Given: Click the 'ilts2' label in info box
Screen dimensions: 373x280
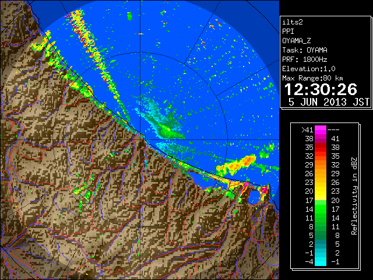Looking at the screenshot, I should [x=293, y=22].
